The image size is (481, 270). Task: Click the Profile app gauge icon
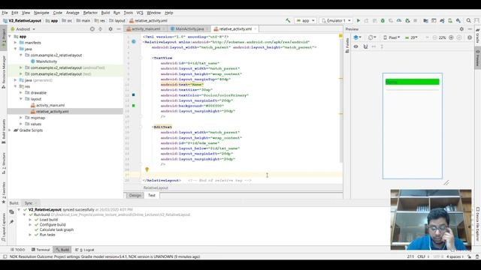point(399,20)
